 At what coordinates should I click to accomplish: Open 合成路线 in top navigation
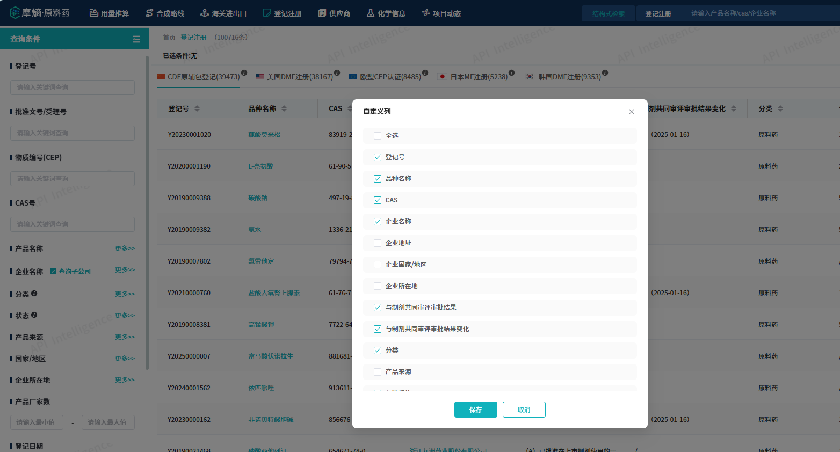coord(165,13)
